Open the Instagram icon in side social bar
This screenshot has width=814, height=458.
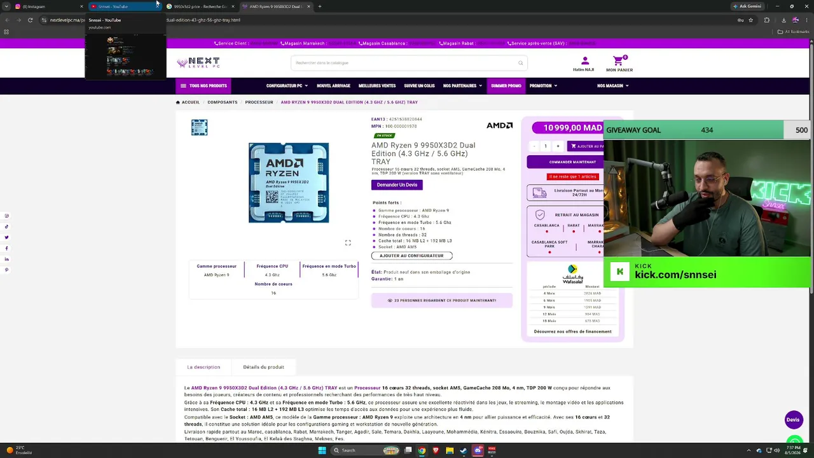click(x=6, y=216)
